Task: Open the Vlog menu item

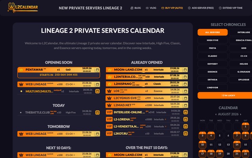Action: pyautogui.click(x=151, y=8)
